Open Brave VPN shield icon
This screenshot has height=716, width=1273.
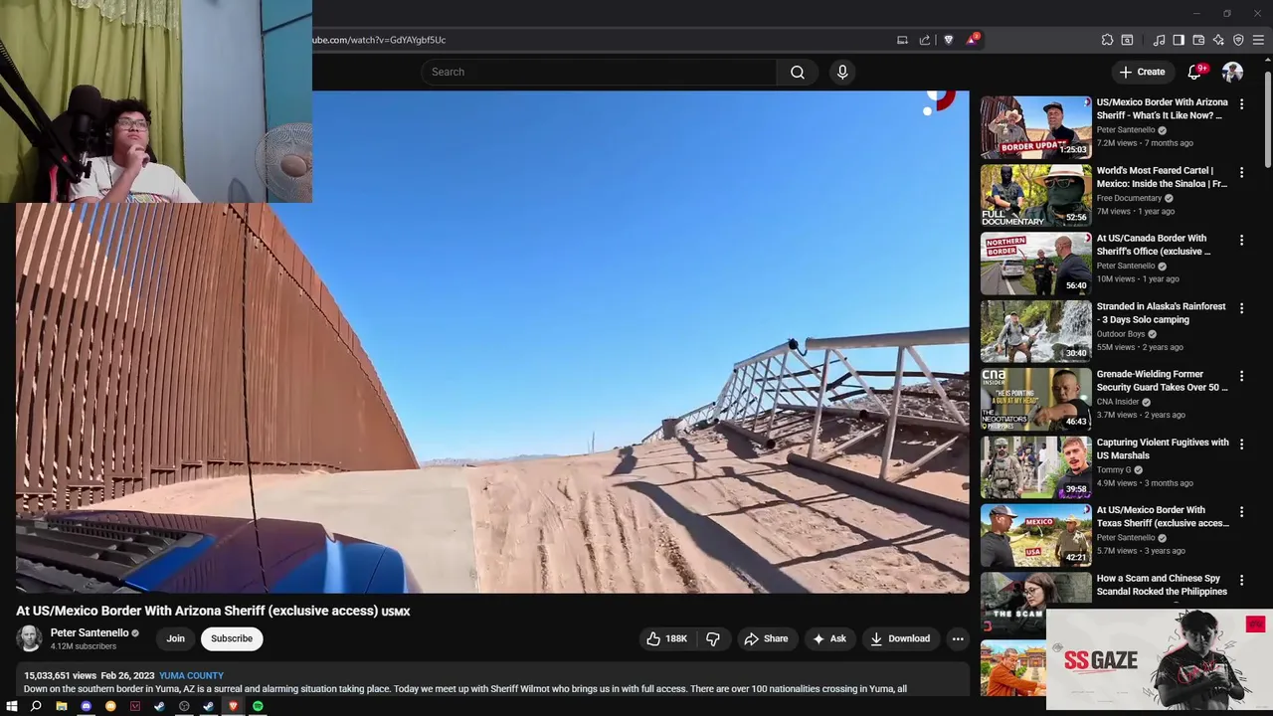1238,40
